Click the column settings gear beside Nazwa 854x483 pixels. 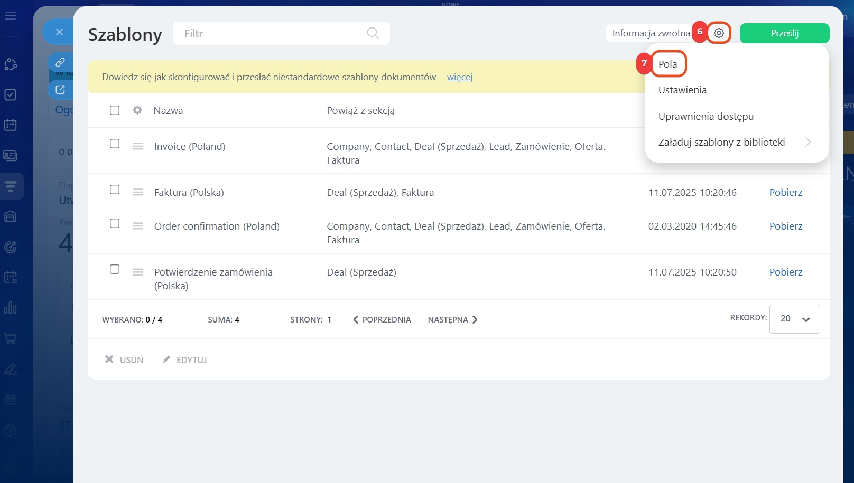point(137,110)
